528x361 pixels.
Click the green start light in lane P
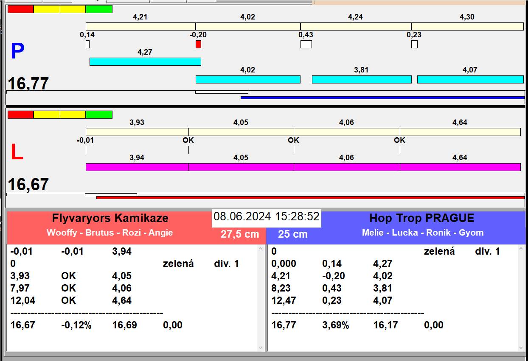(99, 9)
